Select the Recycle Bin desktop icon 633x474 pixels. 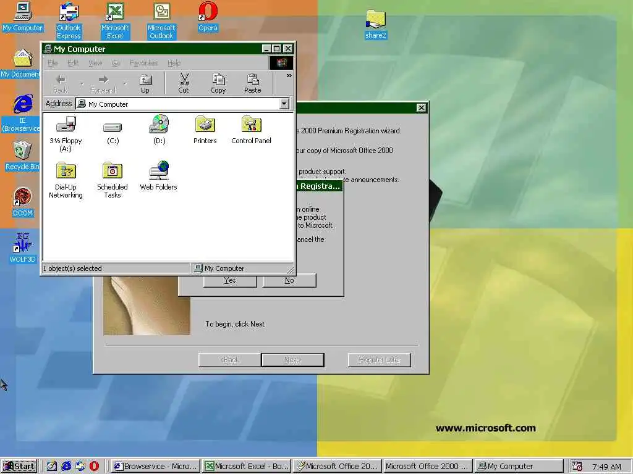[x=22, y=156]
